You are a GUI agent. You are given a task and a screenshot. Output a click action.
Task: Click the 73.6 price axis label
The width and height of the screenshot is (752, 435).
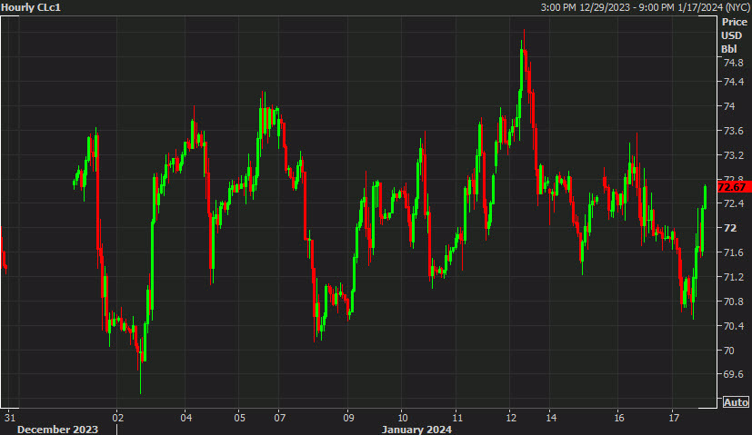[x=733, y=131]
